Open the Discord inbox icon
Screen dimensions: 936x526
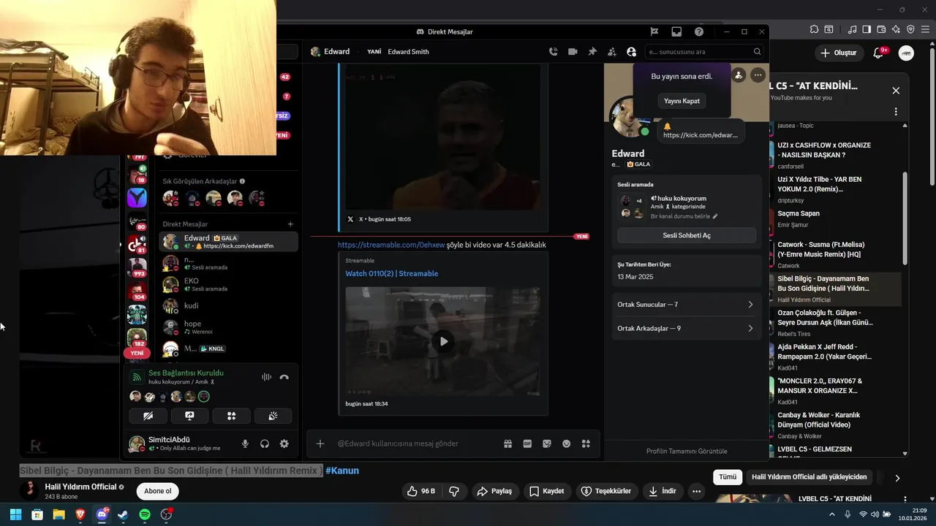[x=676, y=31]
